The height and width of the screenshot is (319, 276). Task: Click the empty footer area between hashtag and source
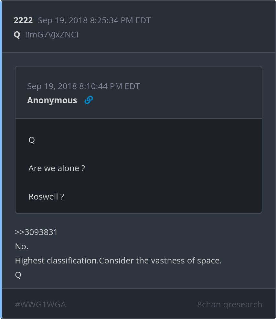pos(129,304)
